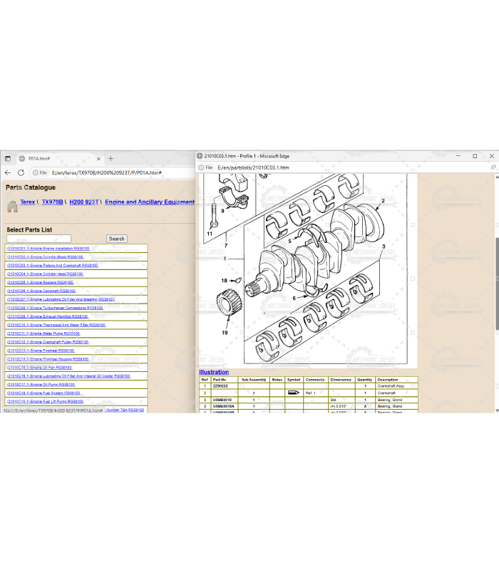Click the parts list search input field
This screenshot has width=499, height=570.
pos(39,239)
